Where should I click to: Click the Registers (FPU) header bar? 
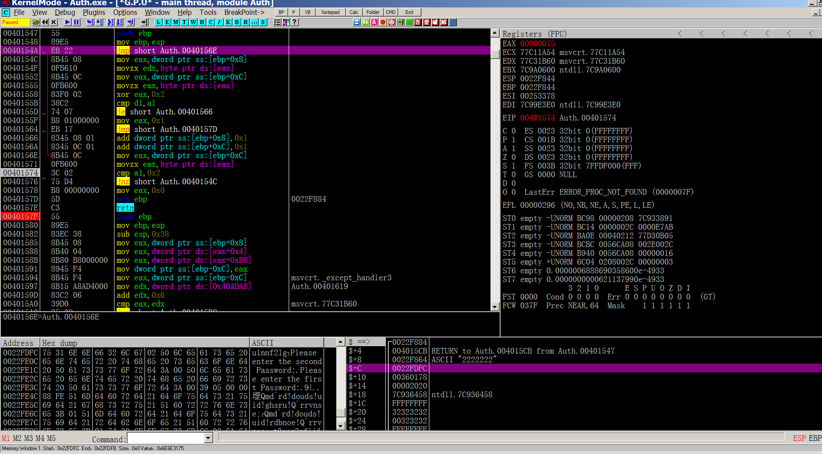click(x=661, y=34)
